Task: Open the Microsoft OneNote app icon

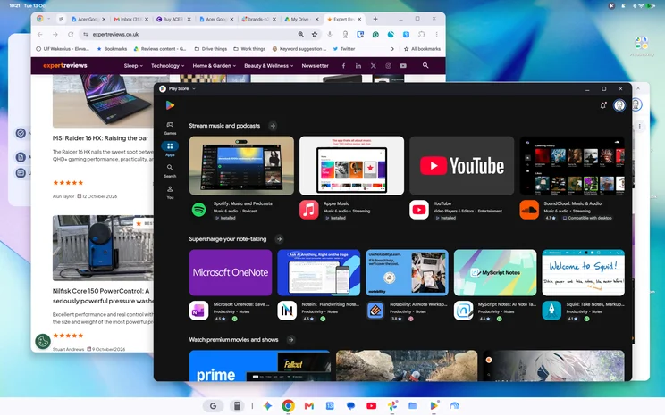Action: [x=199, y=311]
